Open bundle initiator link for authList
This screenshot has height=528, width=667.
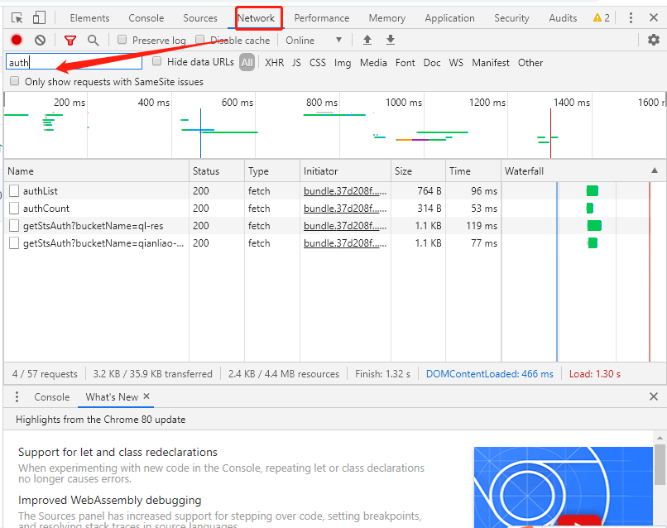click(x=344, y=191)
